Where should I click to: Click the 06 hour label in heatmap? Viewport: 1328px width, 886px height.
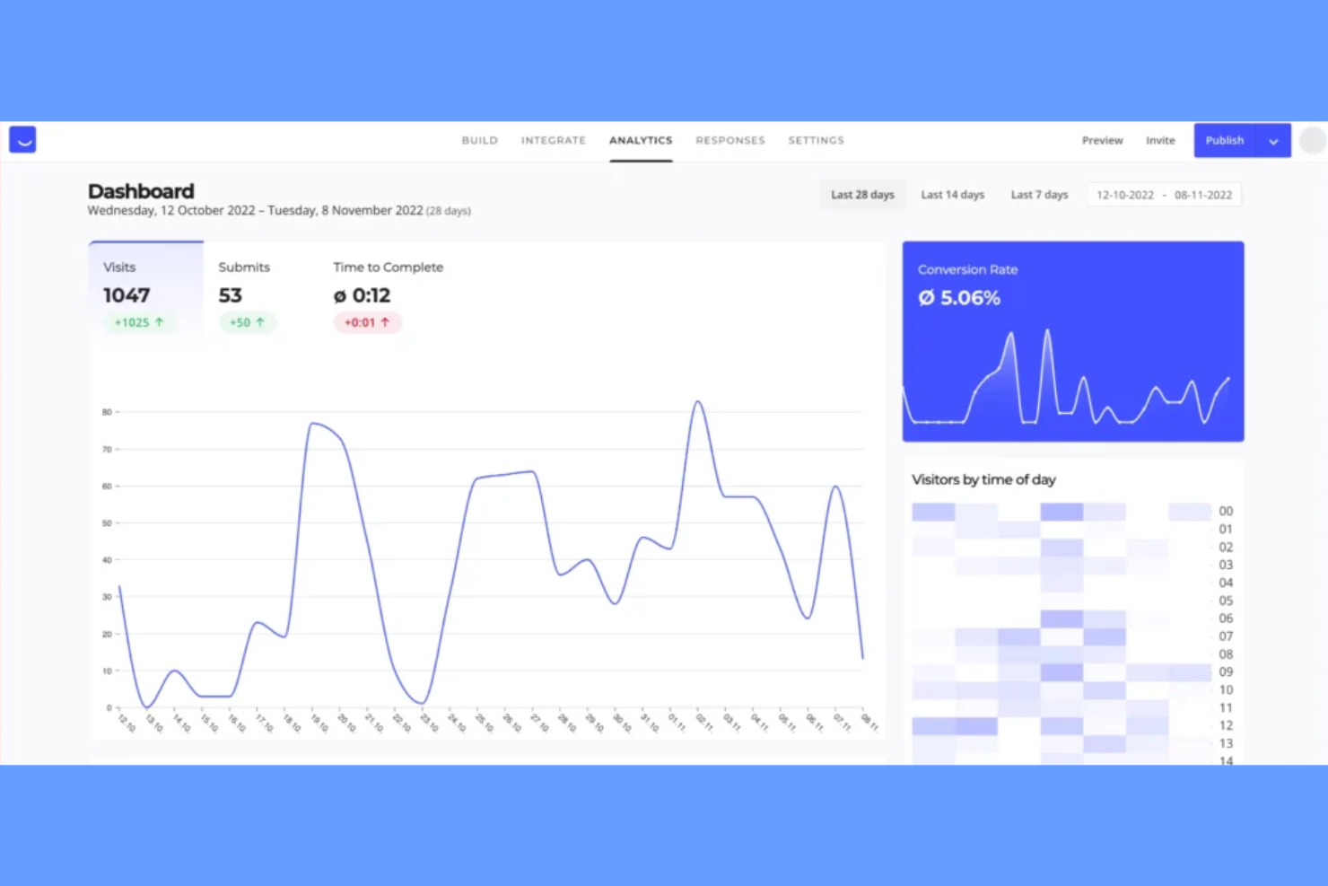click(x=1226, y=618)
